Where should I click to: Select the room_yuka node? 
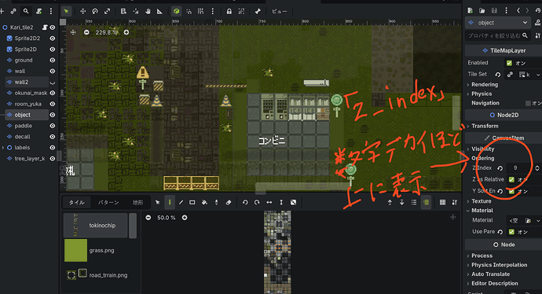(x=28, y=104)
